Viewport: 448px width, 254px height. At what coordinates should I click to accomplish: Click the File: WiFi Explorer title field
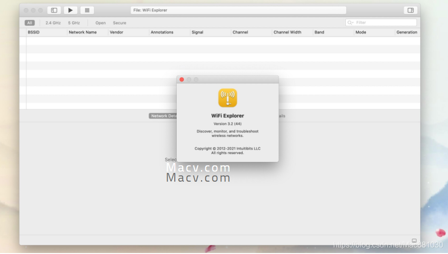238,10
